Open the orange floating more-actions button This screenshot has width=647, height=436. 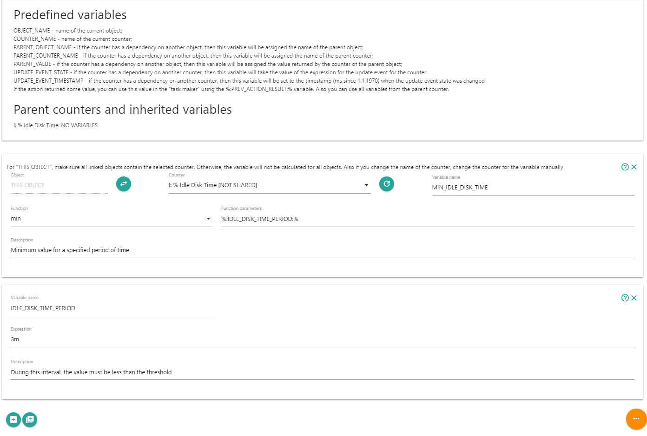(x=636, y=419)
